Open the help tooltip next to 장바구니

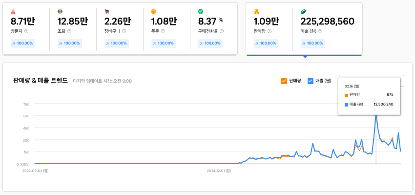coord(124,31)
